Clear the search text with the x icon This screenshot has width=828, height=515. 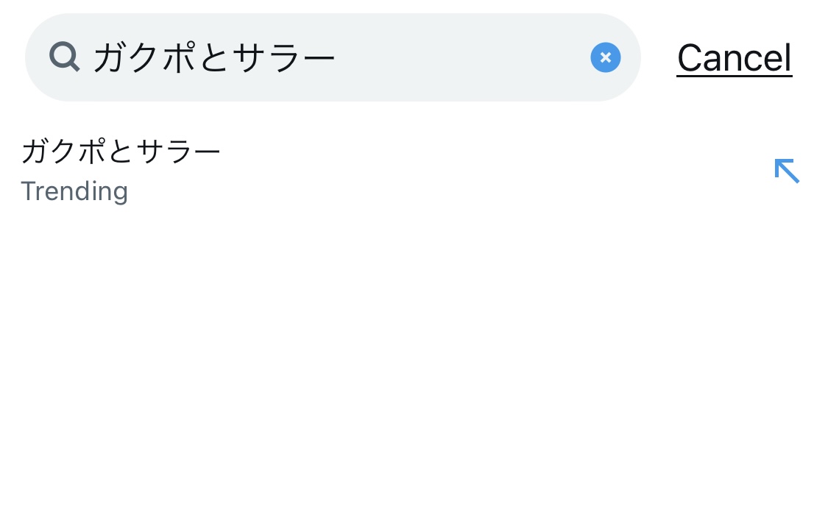(605, 57)
